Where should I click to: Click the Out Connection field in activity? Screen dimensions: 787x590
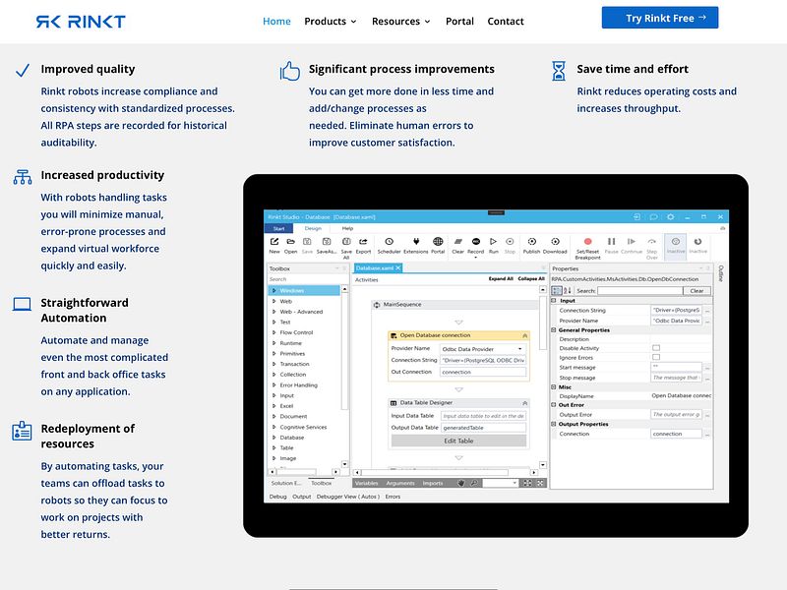483,372
